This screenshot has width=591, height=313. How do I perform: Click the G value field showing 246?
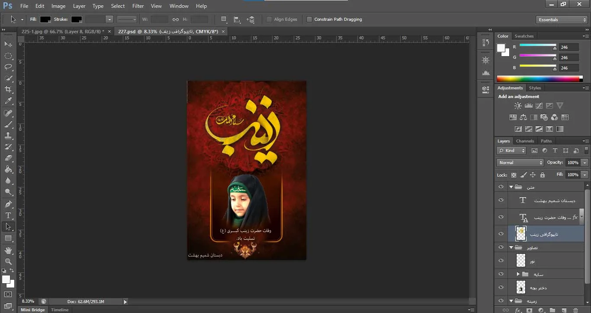[x=569, y=57]
